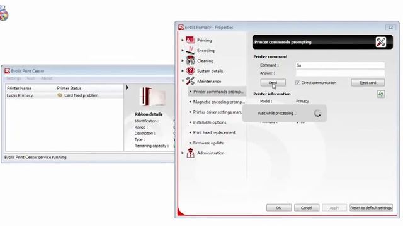Click the Send button

[x=273, y=82]
